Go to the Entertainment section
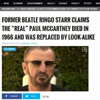The height and width of the screenshot is (100, 100). pos(35,3)
